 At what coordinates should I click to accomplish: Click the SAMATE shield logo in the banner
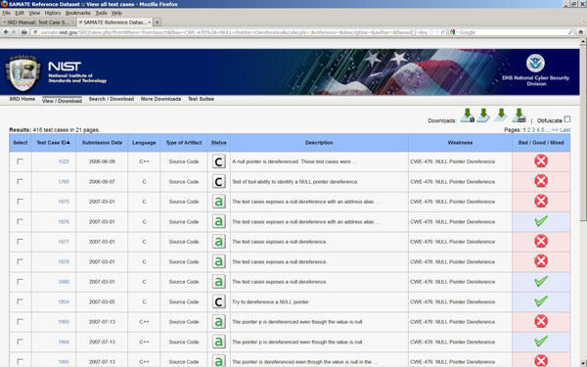[x=23, y=73]
